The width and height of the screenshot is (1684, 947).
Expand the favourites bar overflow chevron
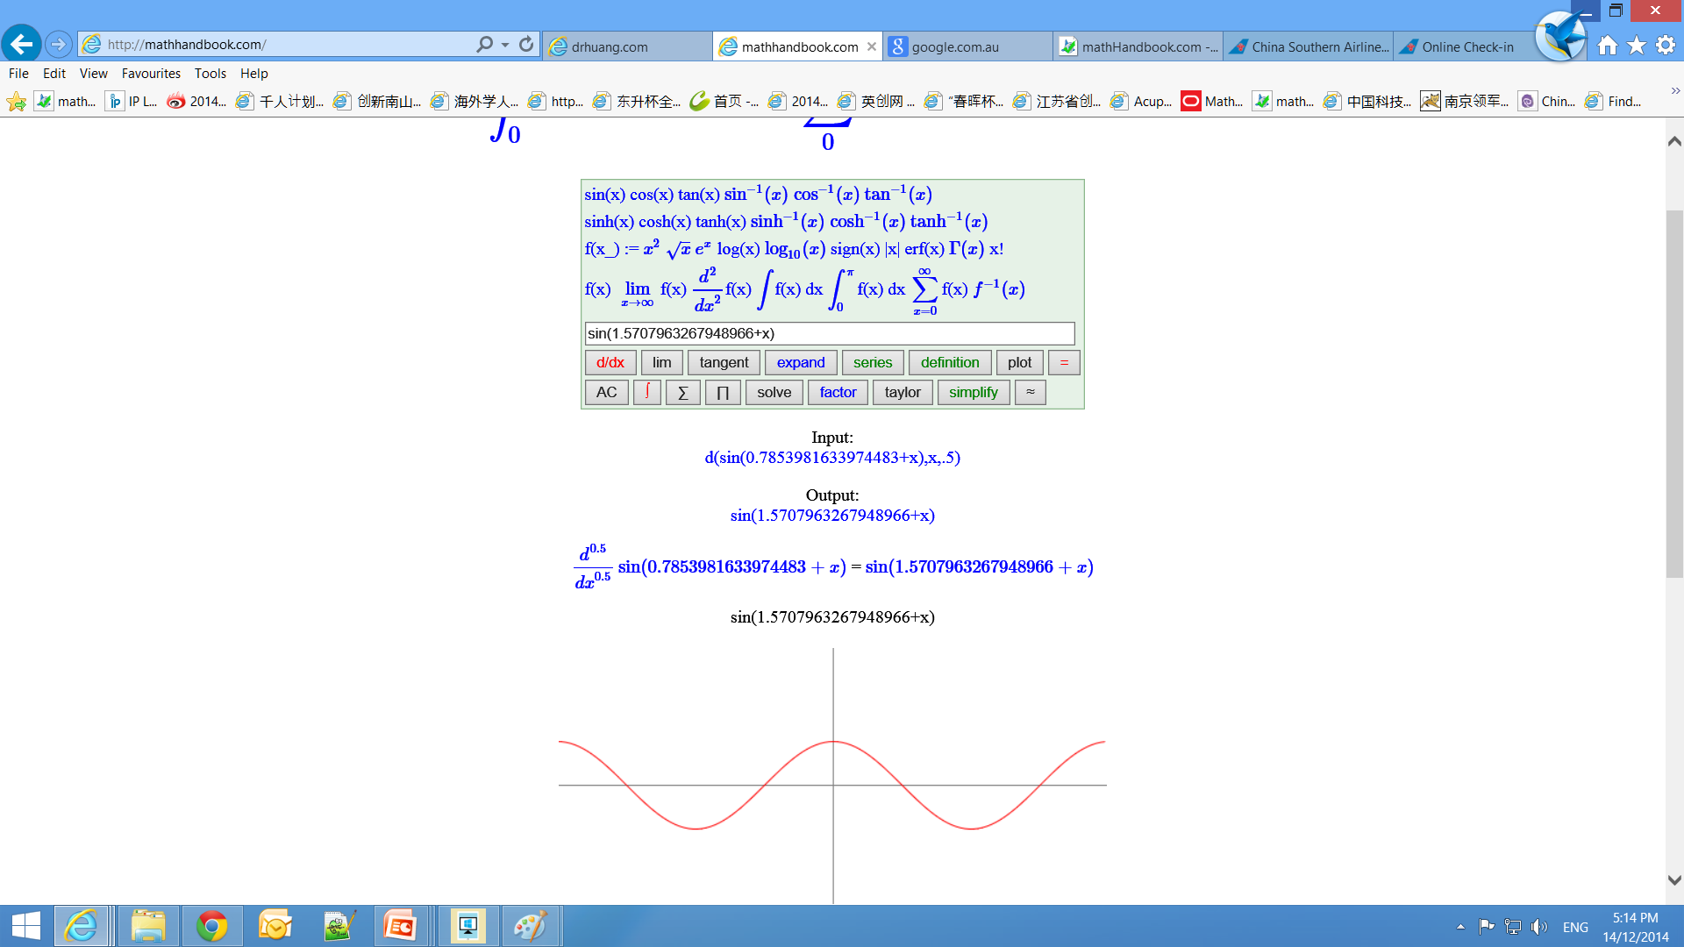pos(1675,91)
